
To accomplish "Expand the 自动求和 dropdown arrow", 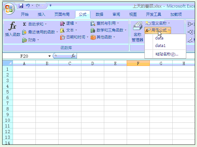I will click(46, 24).
